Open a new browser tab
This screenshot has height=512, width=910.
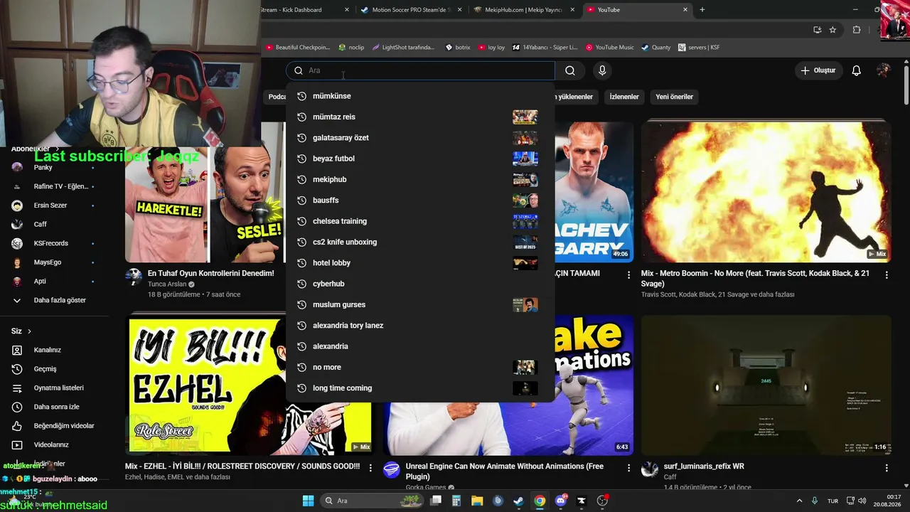tap(702, 10)
